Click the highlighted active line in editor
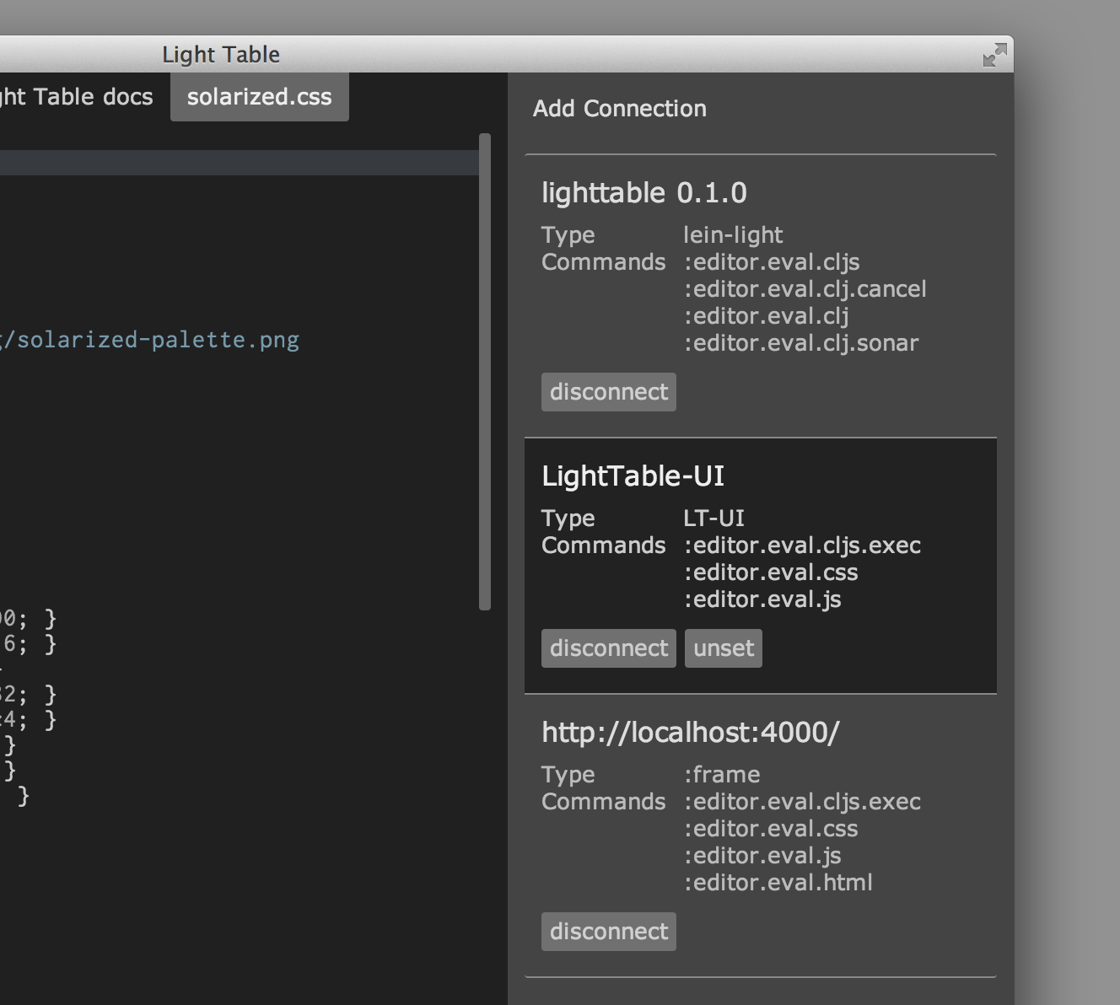1120x1005 pixels. pyautogui.click(x=240, y=163)
